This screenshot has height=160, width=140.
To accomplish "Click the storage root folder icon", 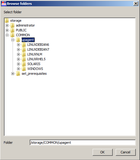I will (x=7, y=20).
